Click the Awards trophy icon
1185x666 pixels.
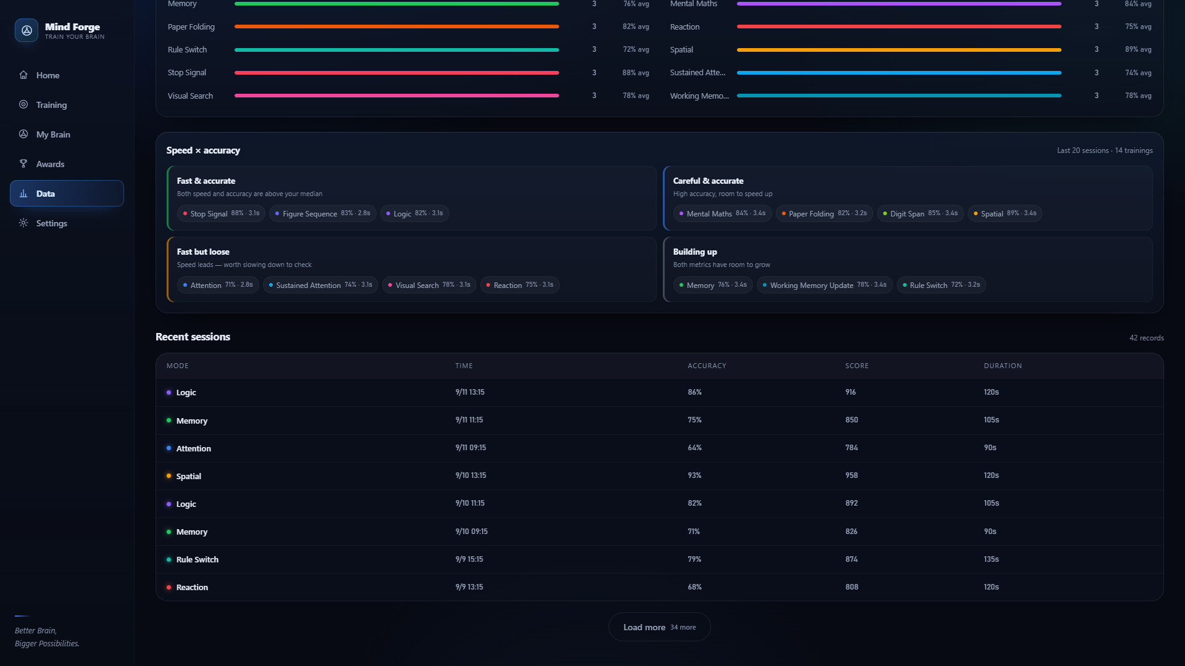[x=23, y=163]
